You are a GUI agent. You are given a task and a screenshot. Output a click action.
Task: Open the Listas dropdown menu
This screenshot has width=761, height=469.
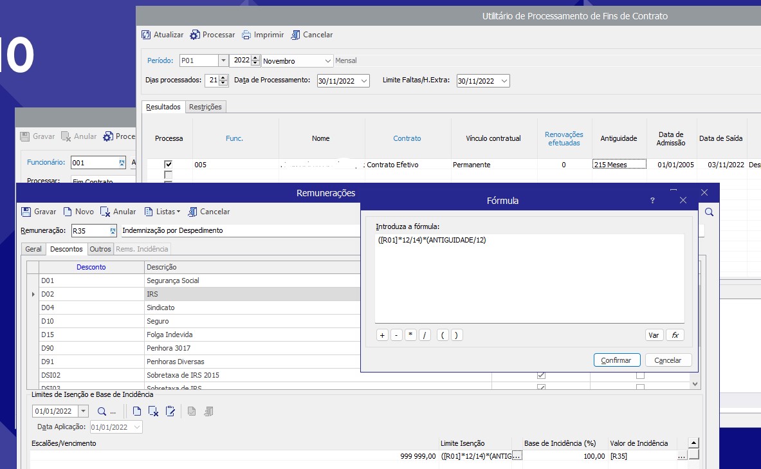[162, 212]
